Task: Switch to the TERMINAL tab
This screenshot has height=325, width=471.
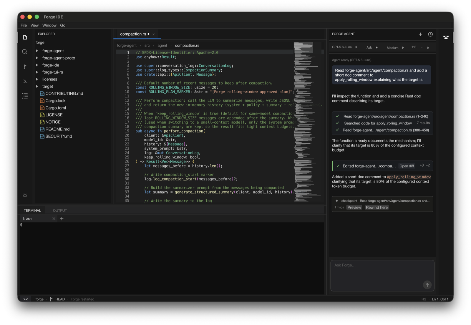Action: tap(32, 210)
